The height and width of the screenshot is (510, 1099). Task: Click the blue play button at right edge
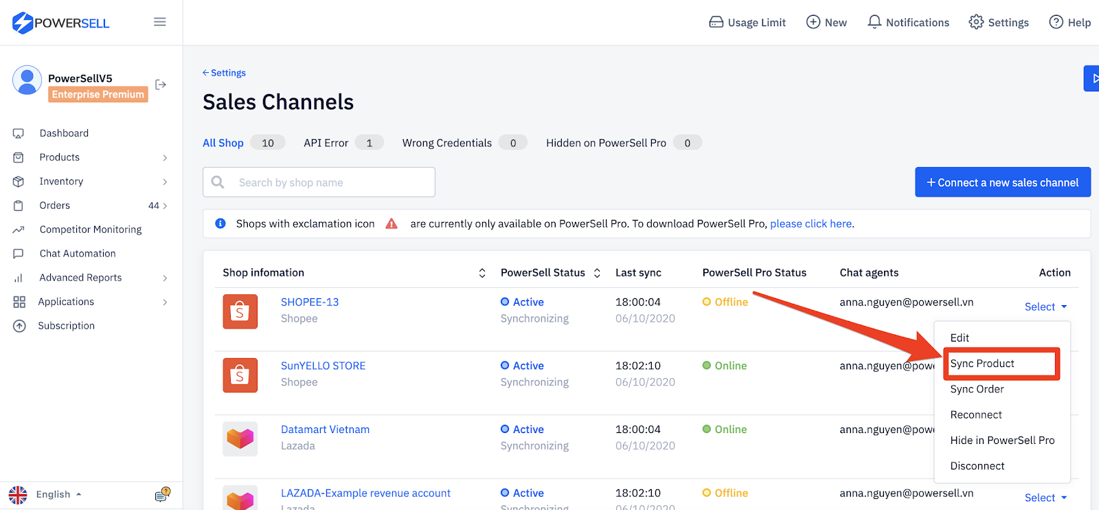(1091, 78)
